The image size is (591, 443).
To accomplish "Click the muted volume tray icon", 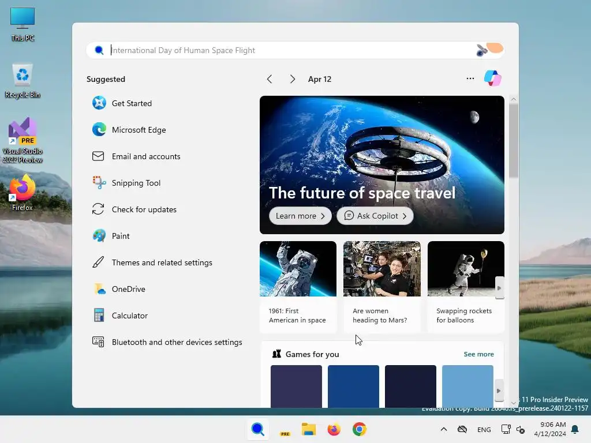I will pyautogui.click(x=521, y=429).
